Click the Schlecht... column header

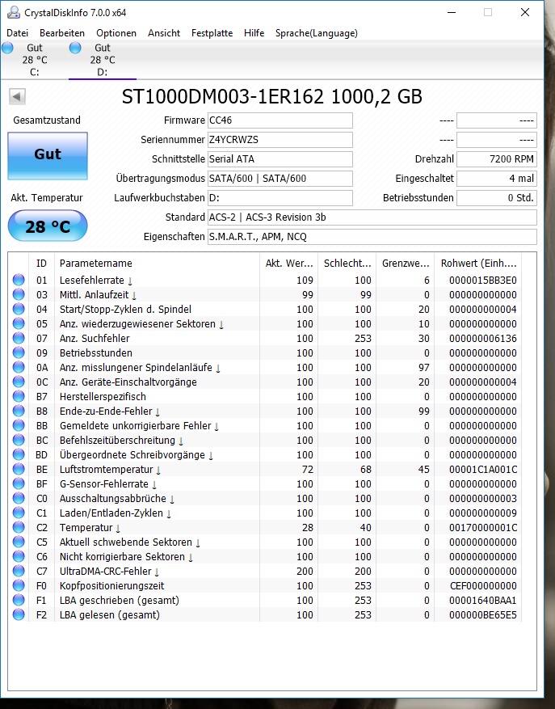(347, 264)
